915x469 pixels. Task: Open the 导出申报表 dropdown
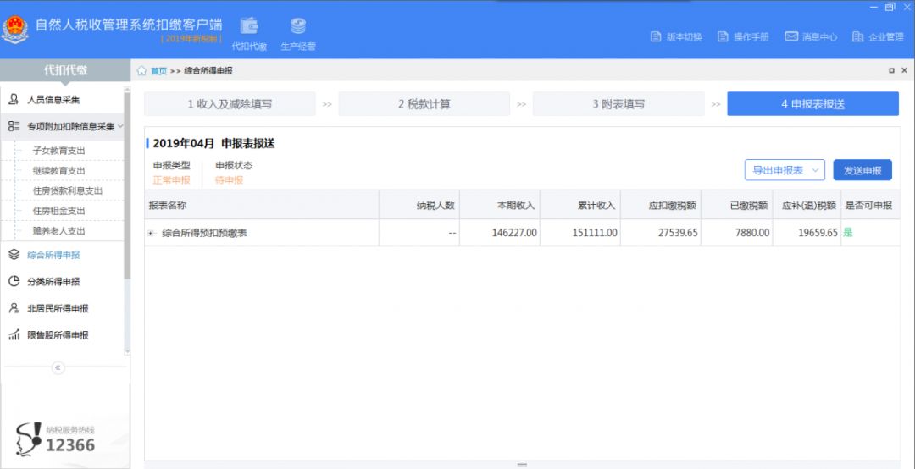point(785,170)
